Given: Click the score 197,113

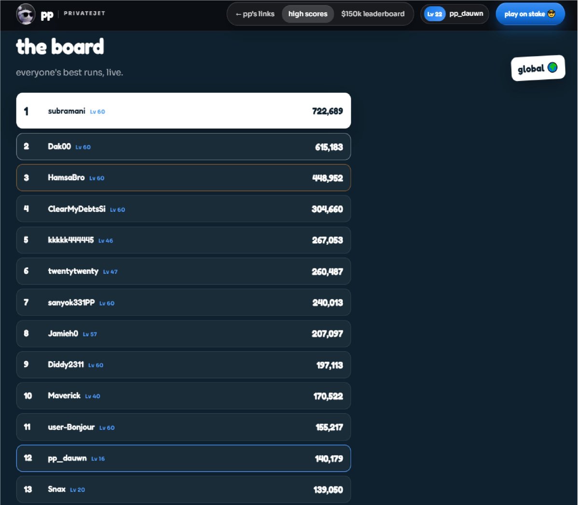Looking at the screenshot, I should pos(330,365).
